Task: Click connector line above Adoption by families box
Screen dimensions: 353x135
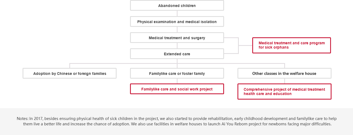Action: coord(70,66)
